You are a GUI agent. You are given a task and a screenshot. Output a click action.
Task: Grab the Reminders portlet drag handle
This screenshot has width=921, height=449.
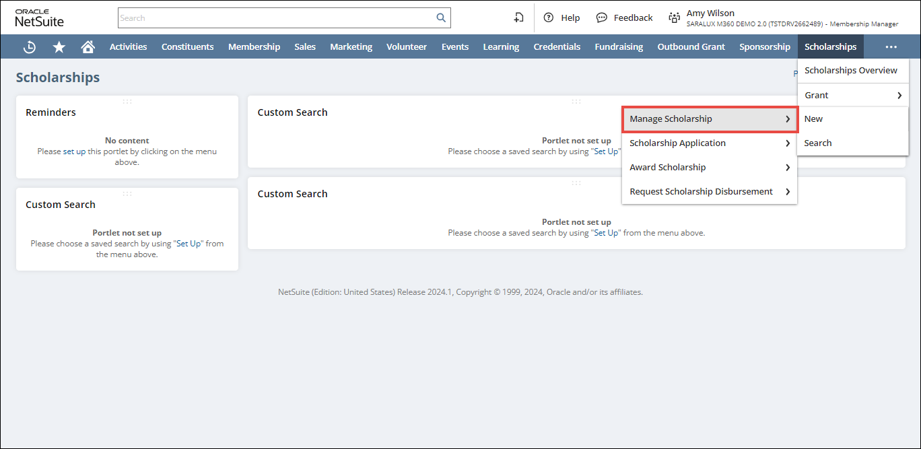(x=127, y=102)
